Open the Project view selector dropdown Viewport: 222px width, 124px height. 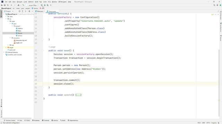[9, 11]
